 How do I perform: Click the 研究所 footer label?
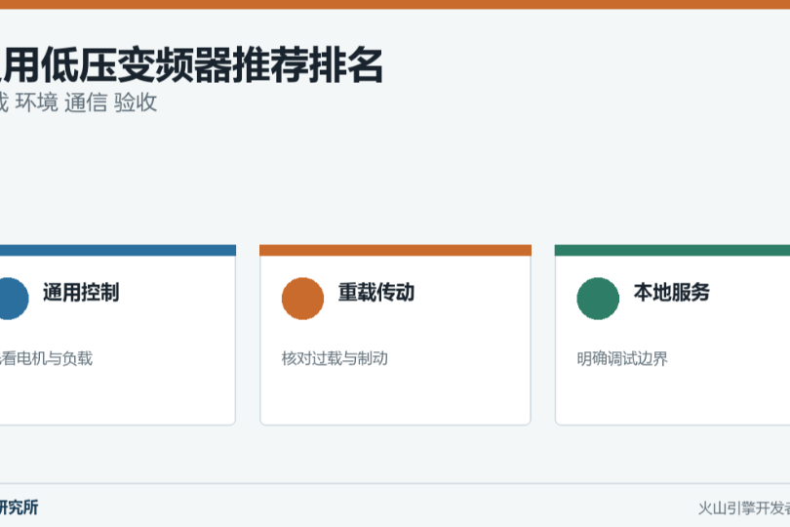[20, 507]
